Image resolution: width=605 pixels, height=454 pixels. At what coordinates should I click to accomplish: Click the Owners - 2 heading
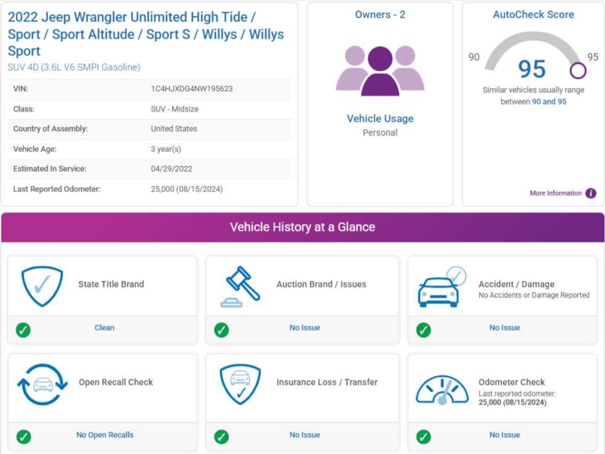[380, 15]
